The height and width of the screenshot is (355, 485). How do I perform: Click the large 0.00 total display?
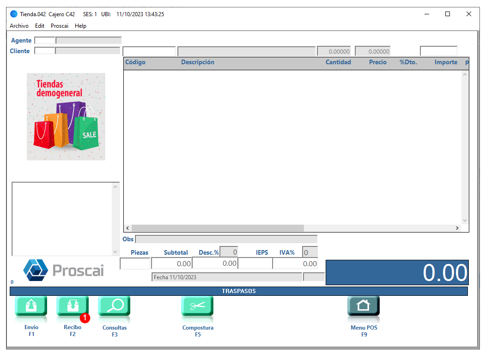pyautogui.click(x=397, y=272)
